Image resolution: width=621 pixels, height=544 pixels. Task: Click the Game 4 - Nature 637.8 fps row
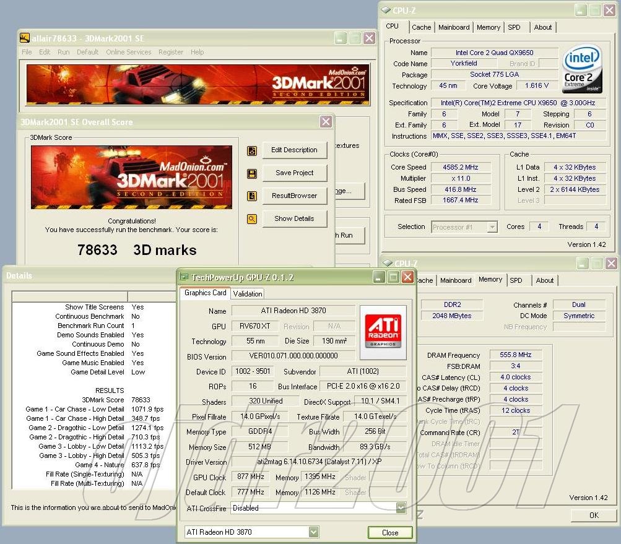tap(95, 465)
